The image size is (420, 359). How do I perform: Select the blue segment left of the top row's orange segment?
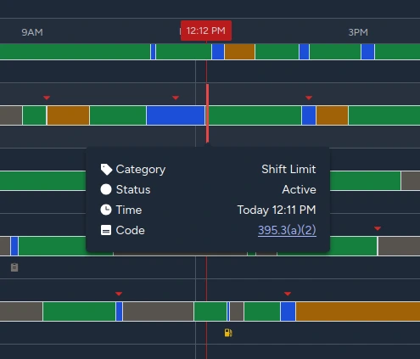[218, 52]
